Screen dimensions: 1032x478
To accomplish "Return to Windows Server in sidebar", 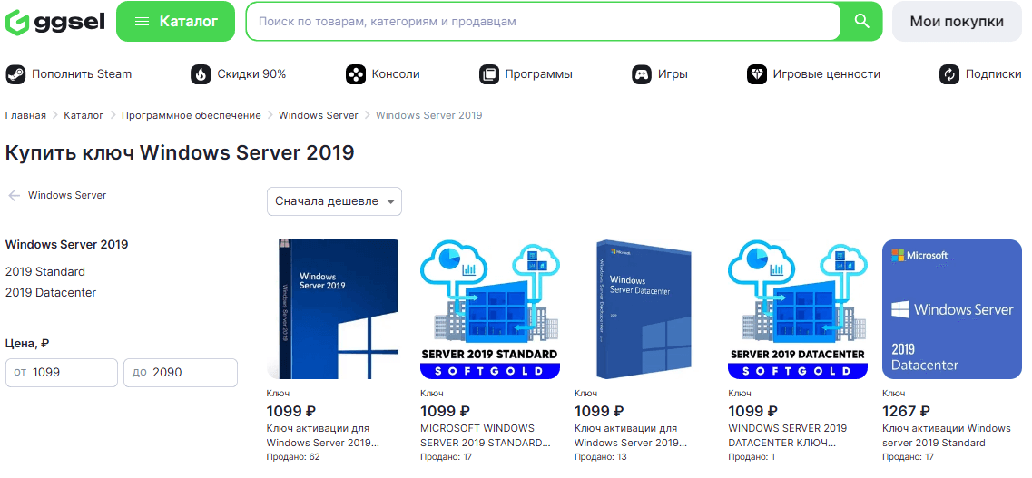I will (67, 195).
